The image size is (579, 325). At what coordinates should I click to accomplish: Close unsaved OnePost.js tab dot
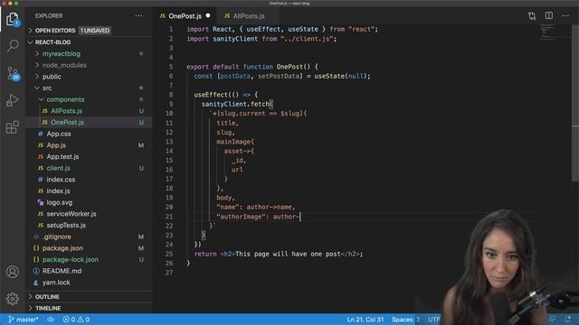[x=208, y=16]
